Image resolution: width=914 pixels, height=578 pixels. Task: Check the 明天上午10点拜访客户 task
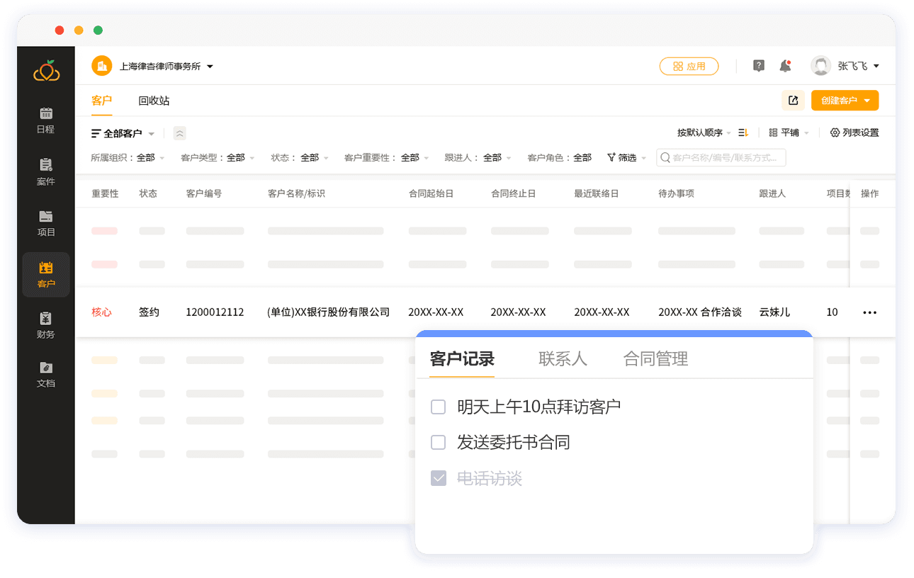(439, 407)
